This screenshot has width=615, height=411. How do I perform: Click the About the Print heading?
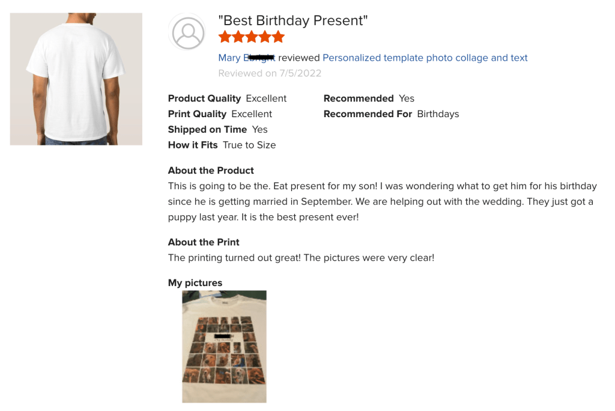pyautogui.click(x=204, y=242)
